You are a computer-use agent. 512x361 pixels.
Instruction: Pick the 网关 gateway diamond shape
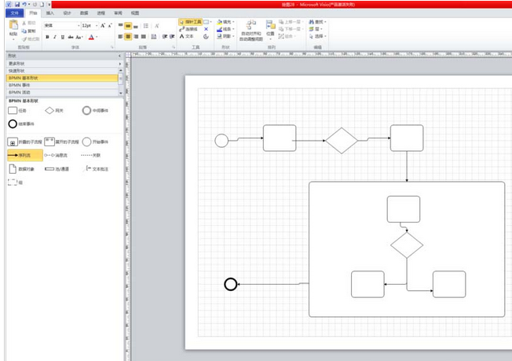click(49, 111)
